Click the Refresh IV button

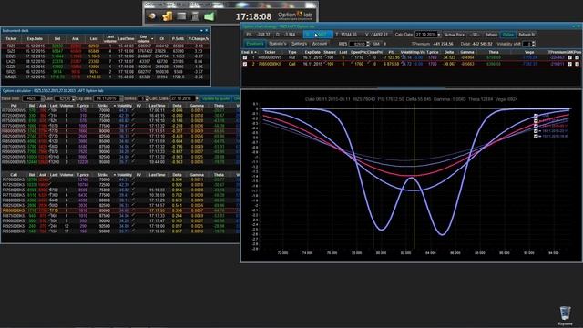pyautogui.click(x=527, y=35)
